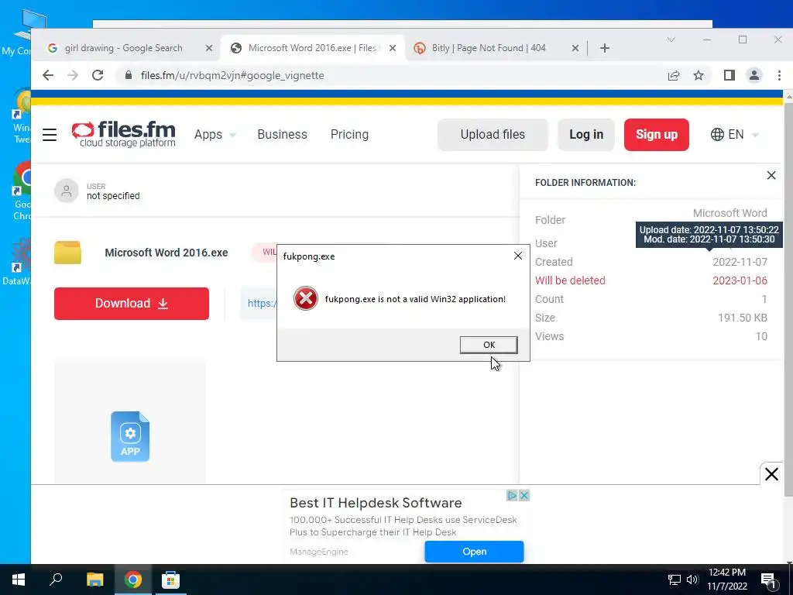Close the Folder Information panel
This screenshot has height=595, width=793.
click(x=771, y=176)
